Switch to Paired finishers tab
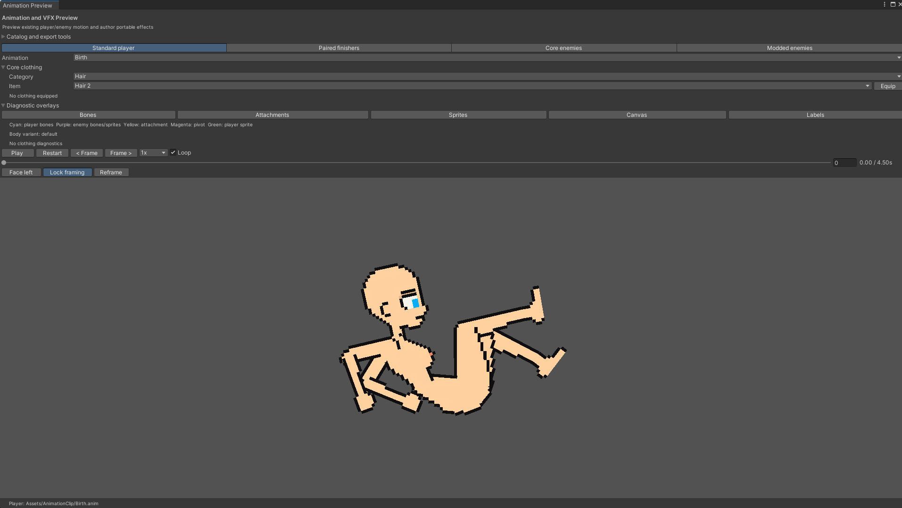 click(339, 48)
